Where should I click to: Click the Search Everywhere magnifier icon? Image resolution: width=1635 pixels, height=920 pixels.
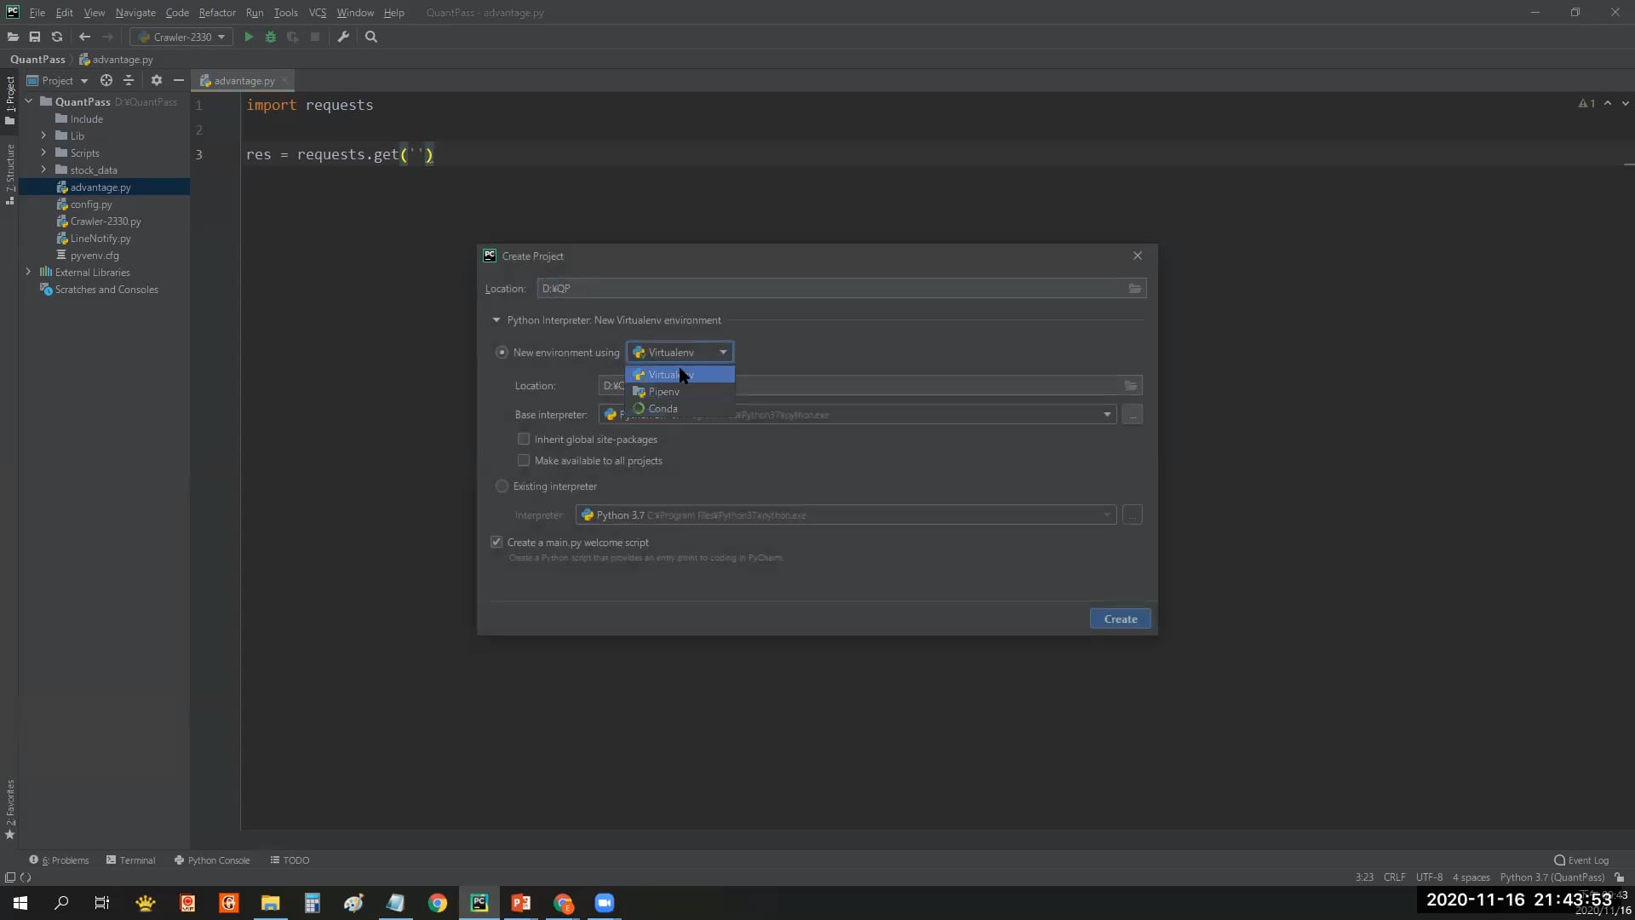point(371,37)
